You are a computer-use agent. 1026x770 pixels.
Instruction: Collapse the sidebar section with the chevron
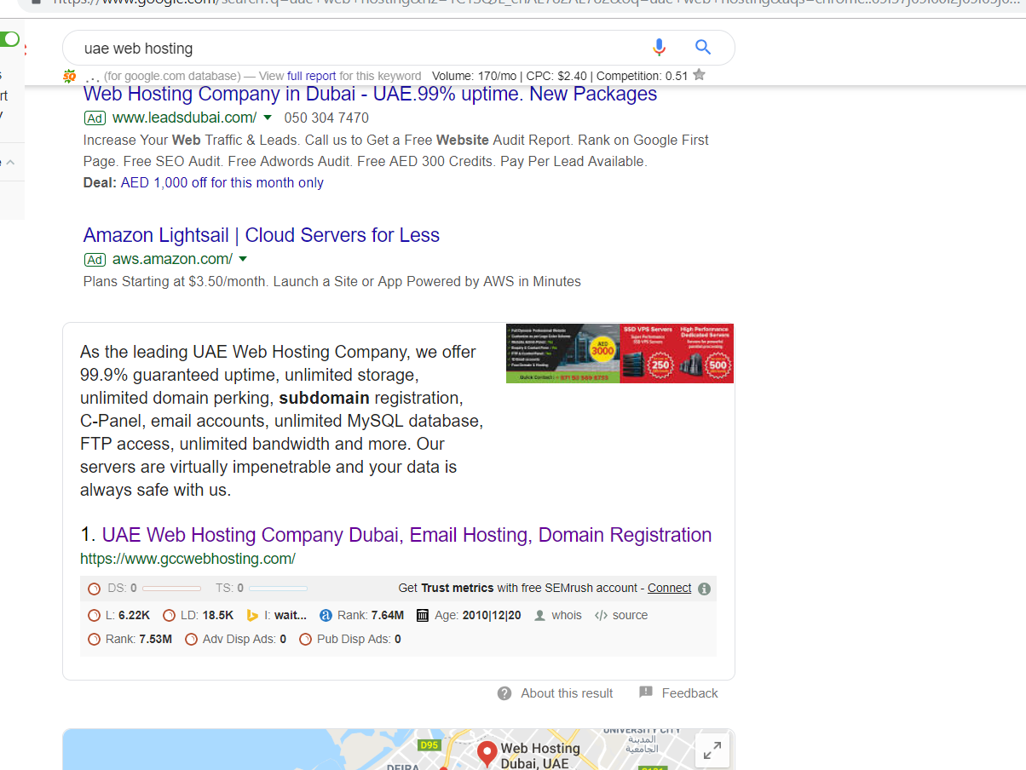coord(10,162)
